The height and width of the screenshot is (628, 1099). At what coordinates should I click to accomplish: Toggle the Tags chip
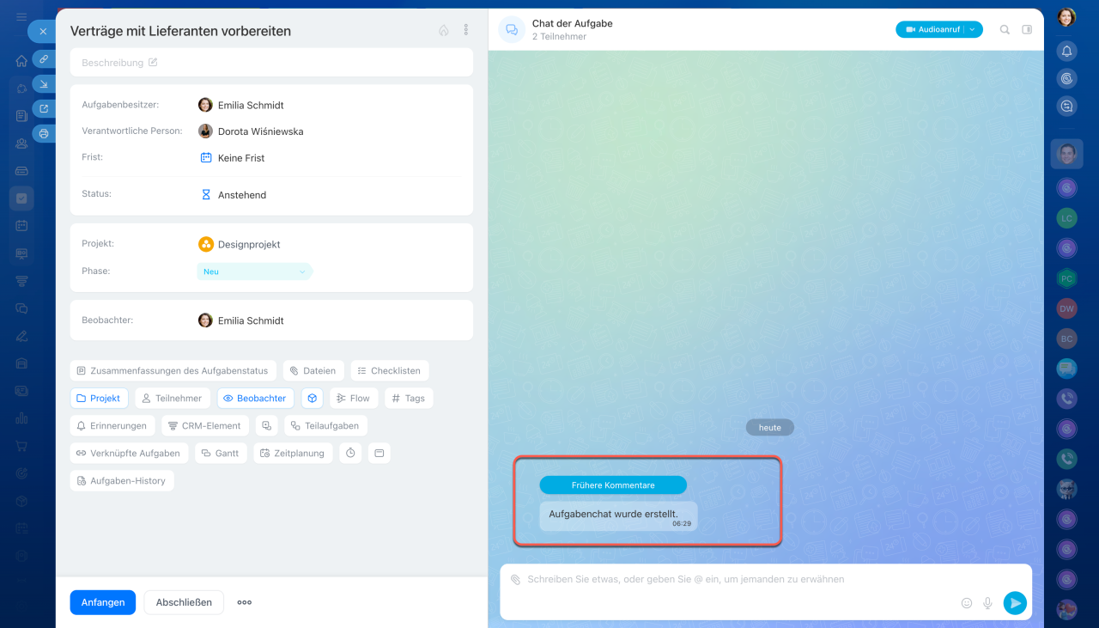tap(409, 398)
